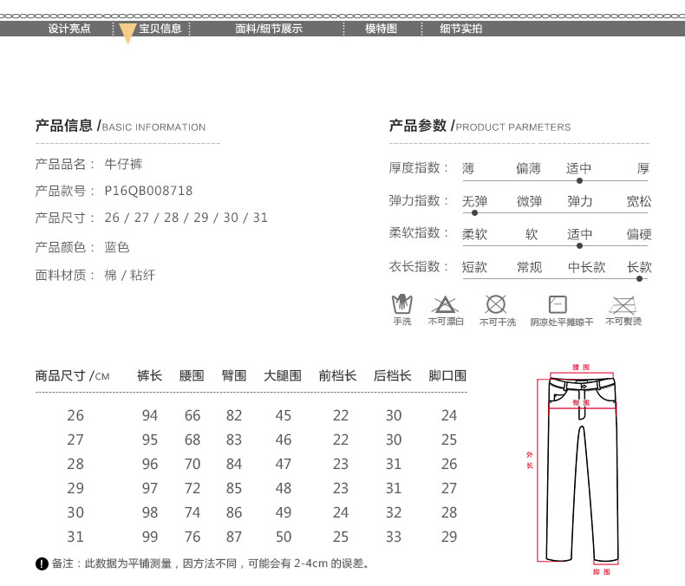This screenshot has height=586, width=685.
Task: Click the 前档长 column header
Action: (x=337, y=375)
